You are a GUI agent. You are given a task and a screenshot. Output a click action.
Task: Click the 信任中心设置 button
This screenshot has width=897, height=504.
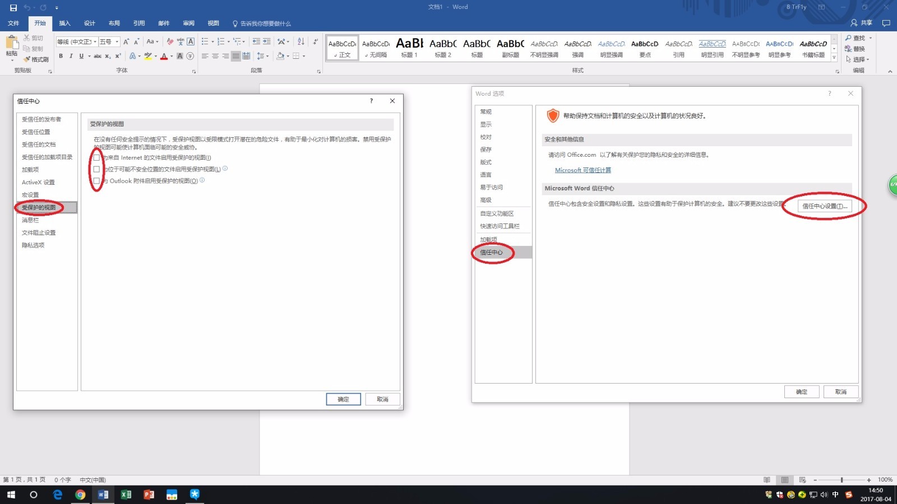click(x=825, y=206)
